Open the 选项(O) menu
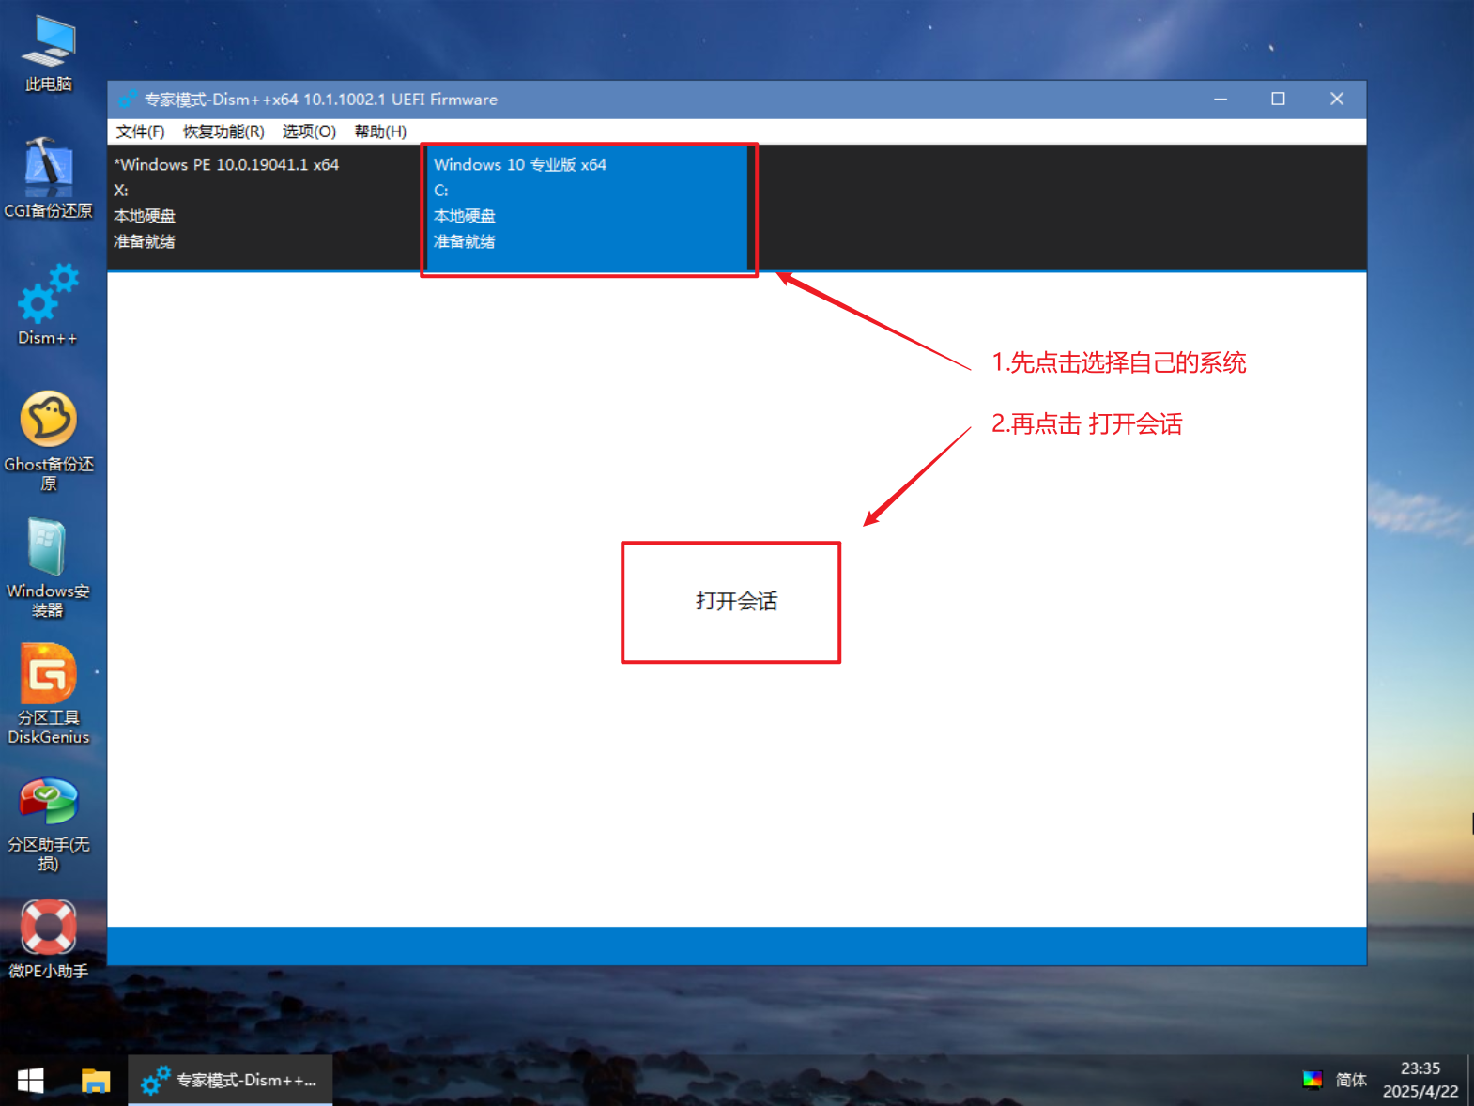Screen dimensions: 1474x1106 (309, 131)
